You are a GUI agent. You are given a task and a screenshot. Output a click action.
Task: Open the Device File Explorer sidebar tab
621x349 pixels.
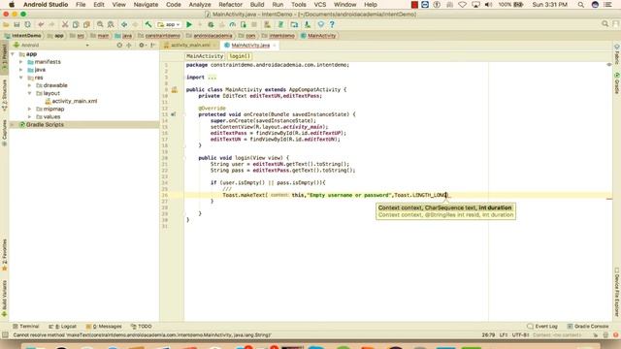point(617,293)
